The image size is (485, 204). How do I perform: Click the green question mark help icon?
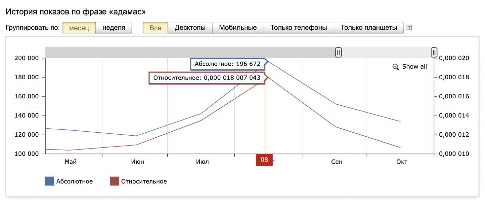[x=409, y=28]
